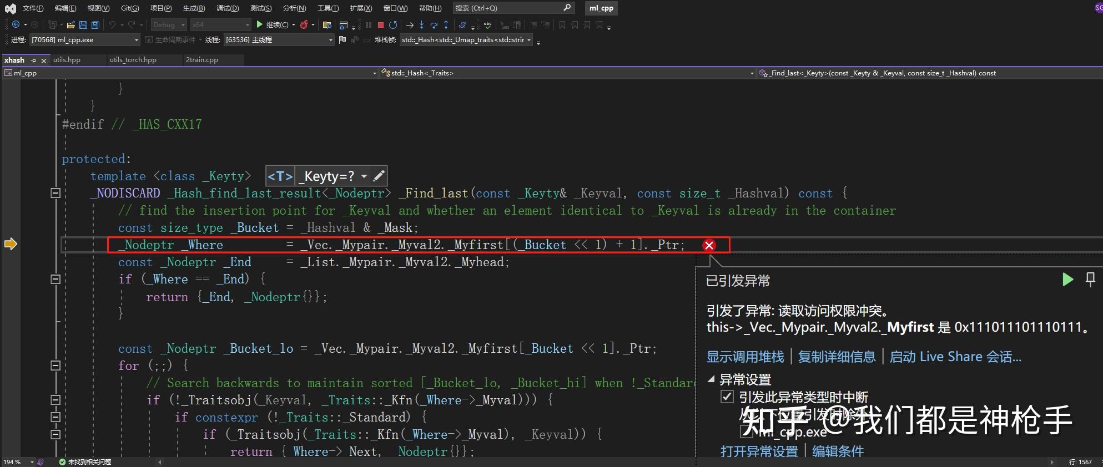Image resolution: width=1103 pixels, height=467 pixels.
Task: Open the _Find_last member function dropdown
Action: (x=929, y=73)
